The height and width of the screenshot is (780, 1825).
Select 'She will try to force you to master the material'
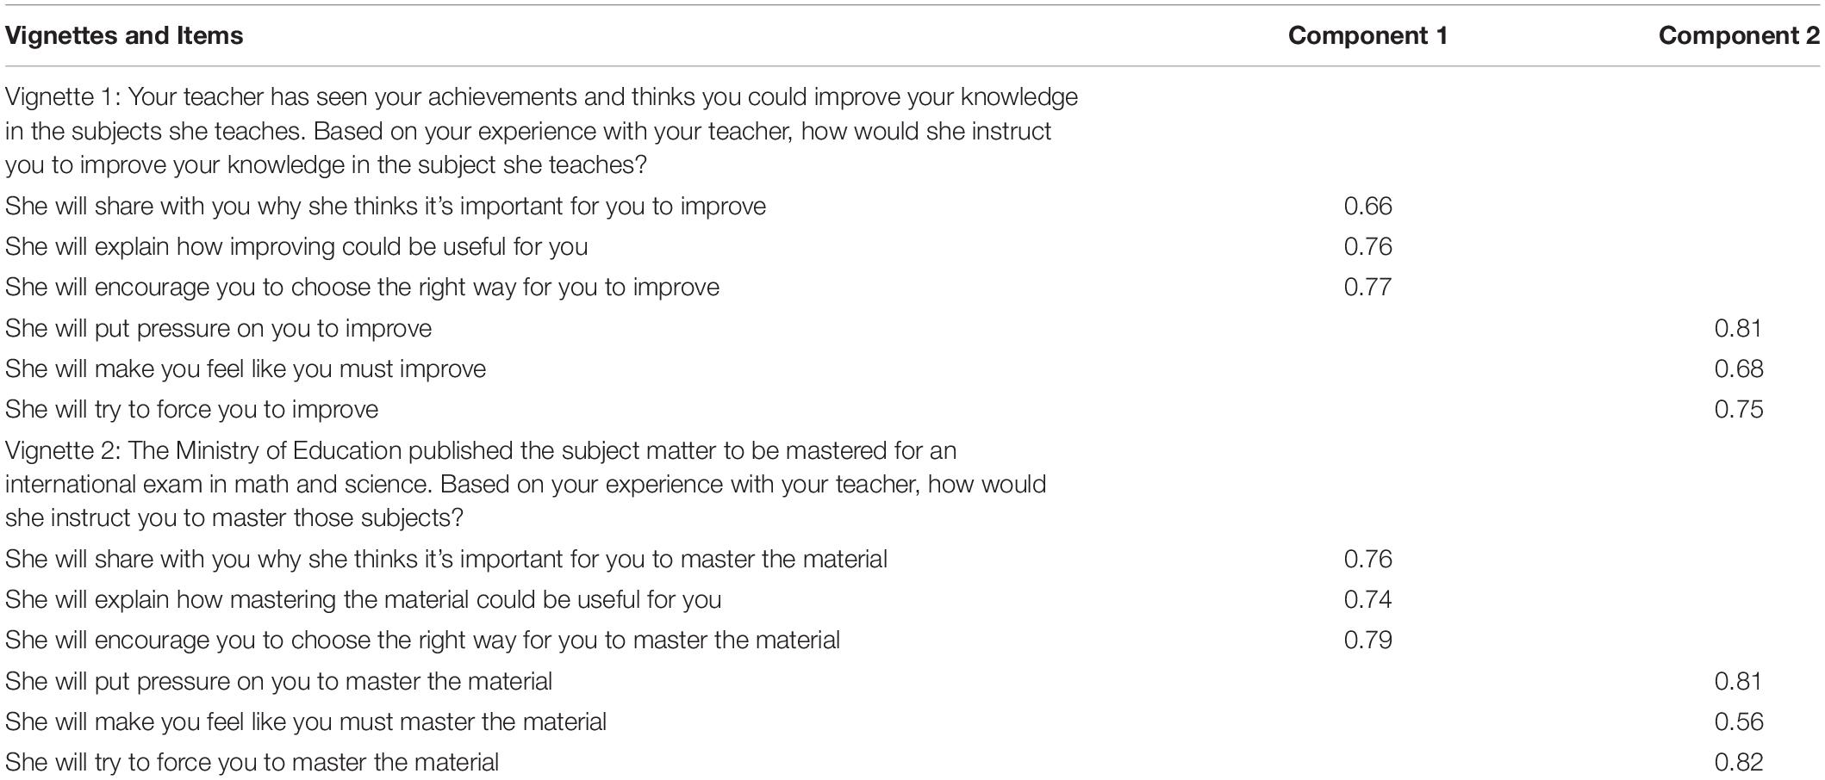(912, 762)
